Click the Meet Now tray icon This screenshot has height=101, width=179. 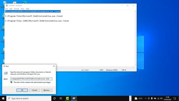(x=149, y=98)
